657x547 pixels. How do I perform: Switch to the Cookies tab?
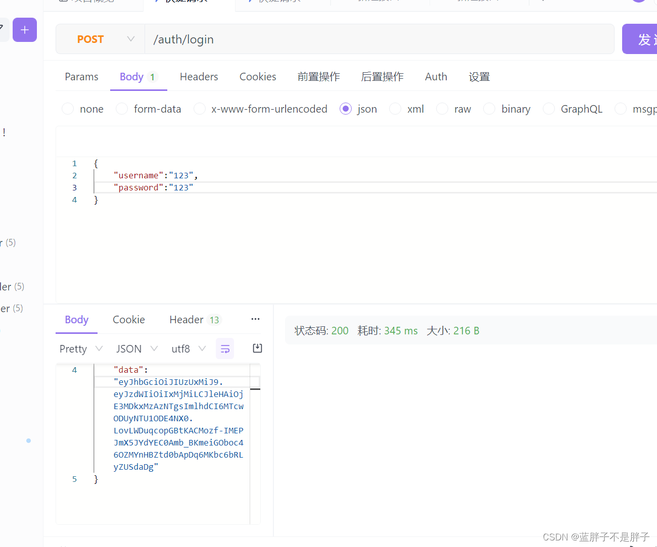(x=258, y=77)
